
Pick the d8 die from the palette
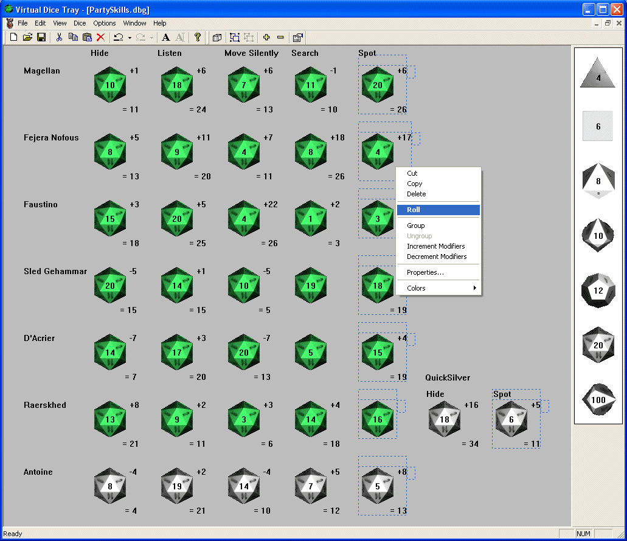[598, 181]
